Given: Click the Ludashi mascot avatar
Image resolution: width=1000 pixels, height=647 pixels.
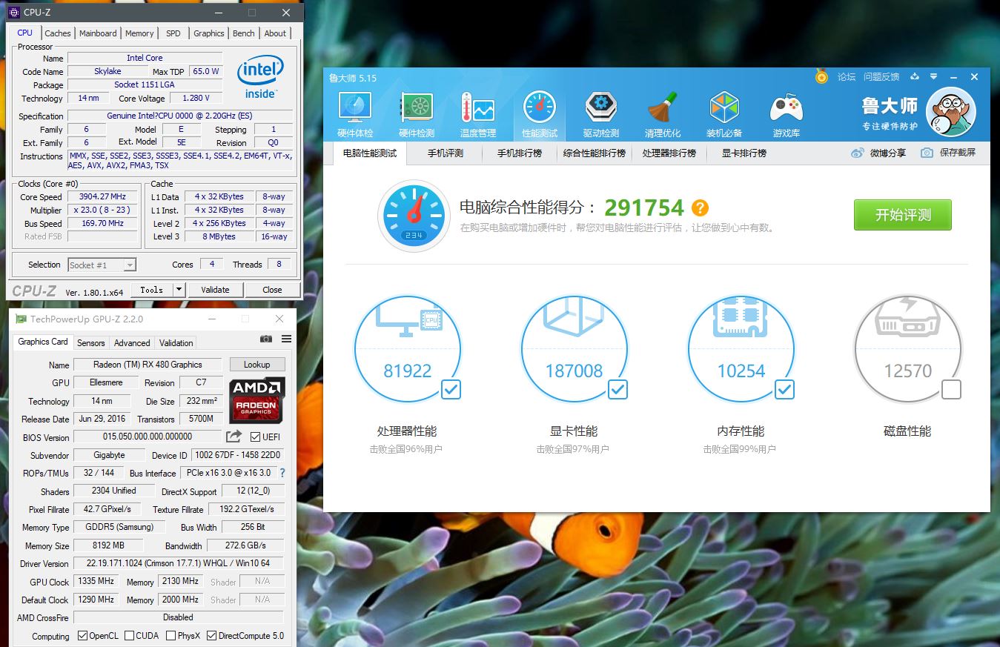Looking at the screenshot, I should [951, 112].
